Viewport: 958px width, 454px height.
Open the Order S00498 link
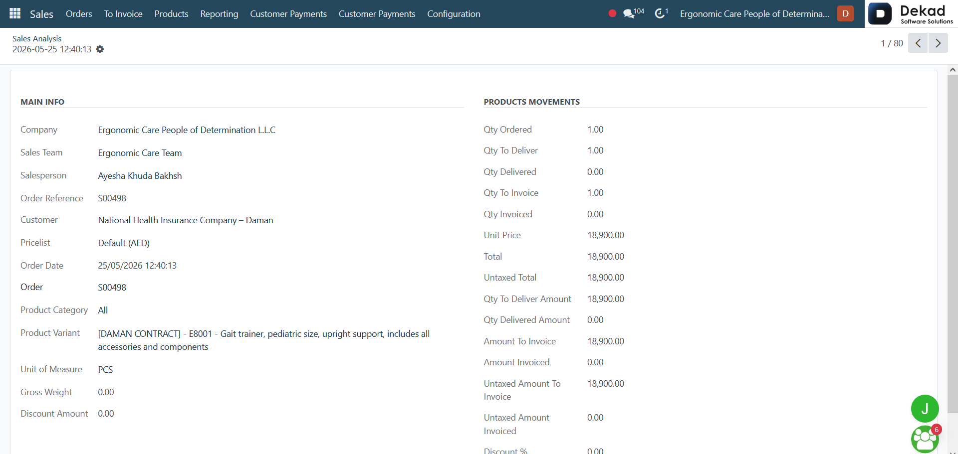click(x=112, y=288)
